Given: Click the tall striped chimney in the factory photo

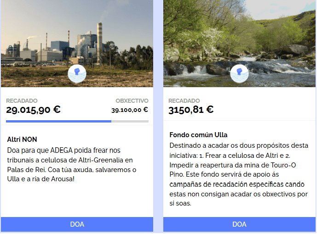Looking at the screenshot, I should tap(99, 44).
